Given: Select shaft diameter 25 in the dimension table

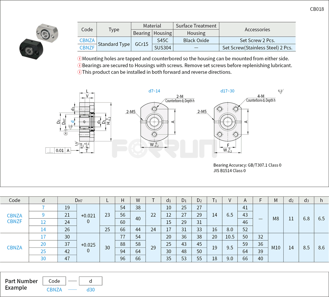Looking at the screenshot, I should (x=43, y=251).
